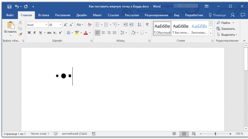Apply the Заголовок style
The image size is (248, 139).
point(199,29)
